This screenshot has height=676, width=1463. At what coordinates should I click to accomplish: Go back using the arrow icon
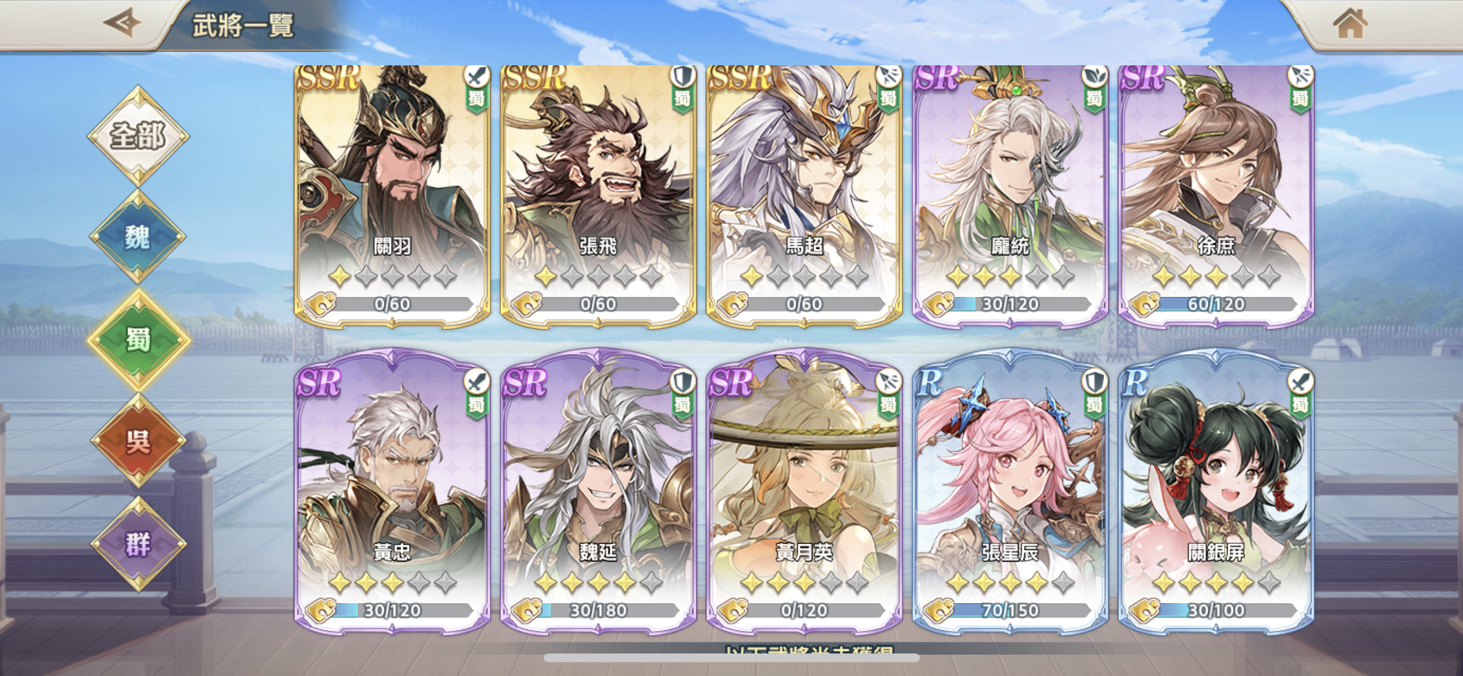122,24
